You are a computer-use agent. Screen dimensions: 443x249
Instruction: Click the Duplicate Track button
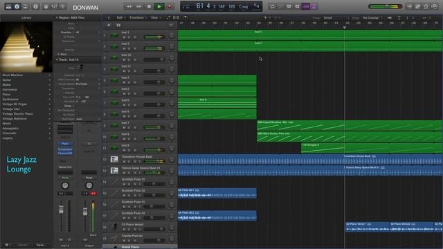(x=118, y=25)
